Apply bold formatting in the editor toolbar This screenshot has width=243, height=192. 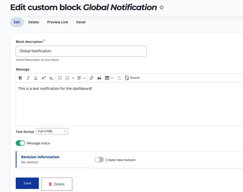[20, 78]
